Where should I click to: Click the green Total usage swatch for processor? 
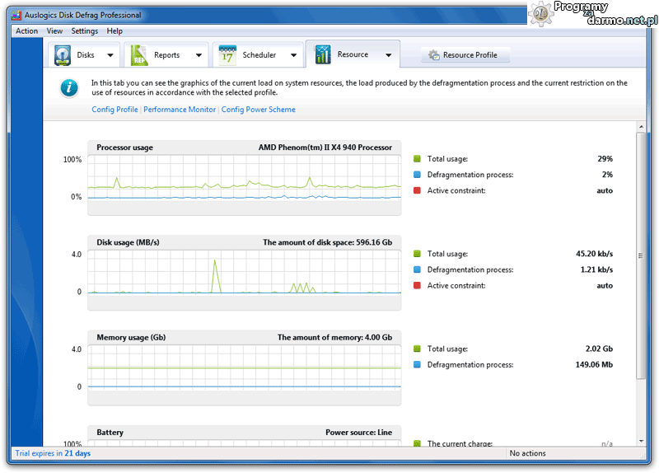pyautogui.click(x=418, y=158)
